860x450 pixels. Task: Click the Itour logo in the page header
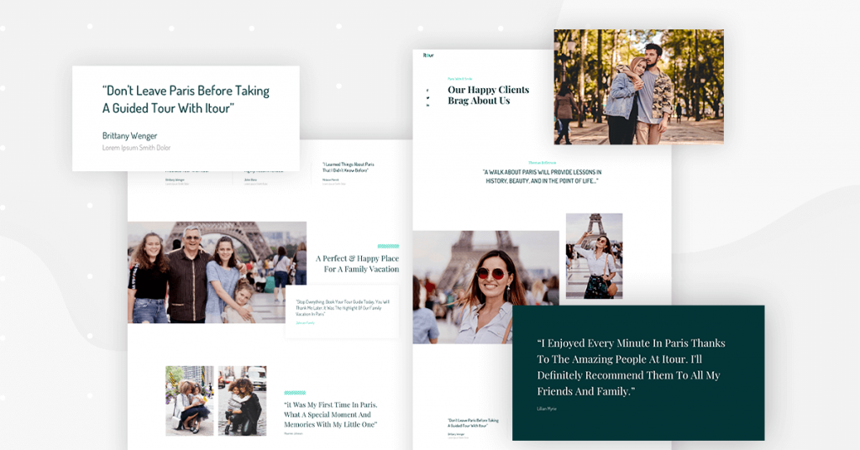(428, 56)
